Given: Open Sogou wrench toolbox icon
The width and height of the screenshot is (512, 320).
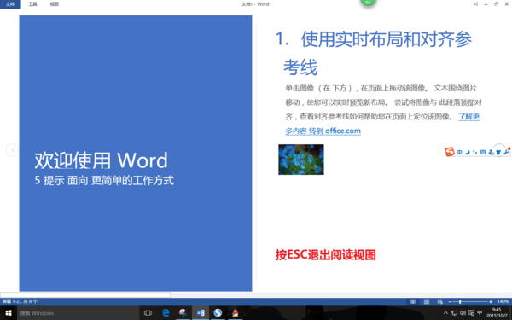Looking at the screenshot, I should (506, 152).
